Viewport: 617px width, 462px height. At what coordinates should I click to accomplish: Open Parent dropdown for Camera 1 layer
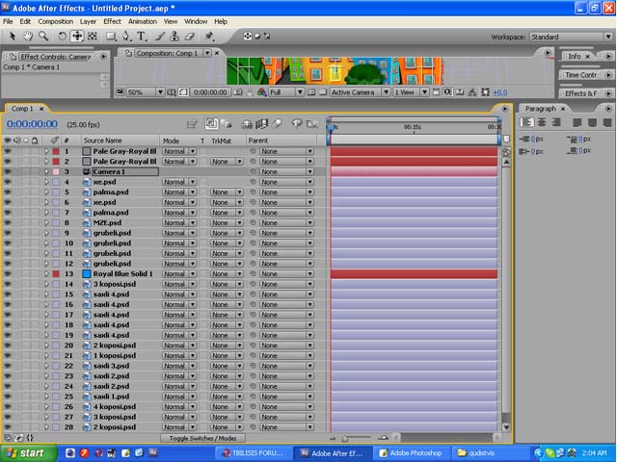(286, 171)
